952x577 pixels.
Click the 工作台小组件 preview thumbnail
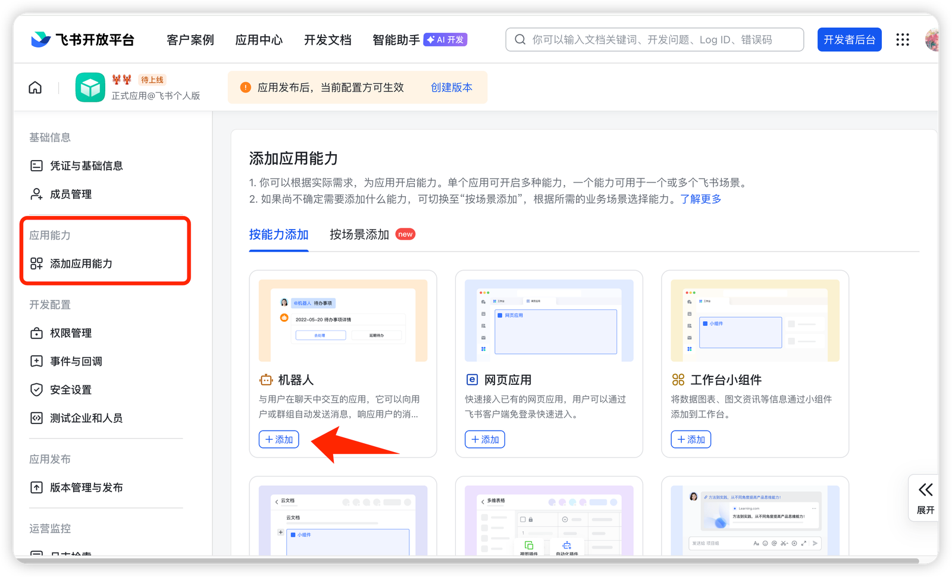pyautogui.click(x=755, y=321)
